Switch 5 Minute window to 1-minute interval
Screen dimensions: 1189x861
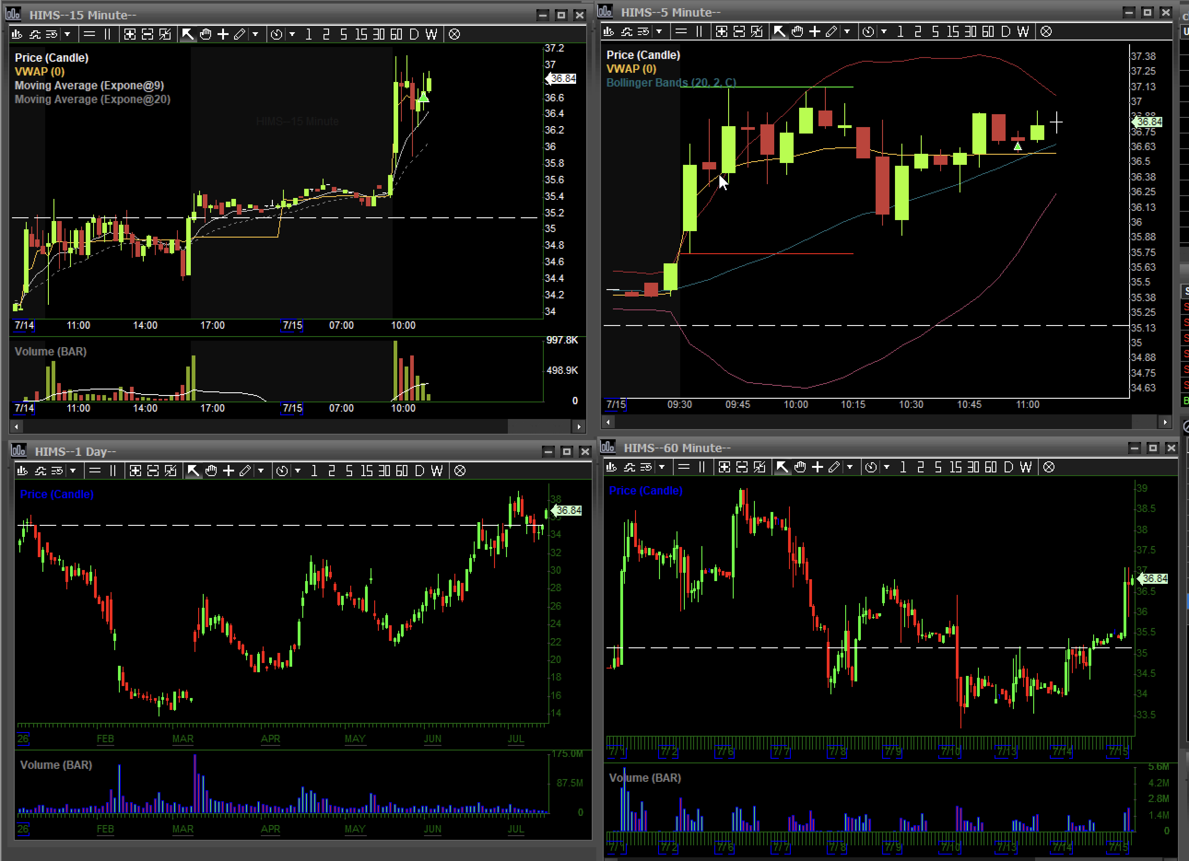pos(900,32)
